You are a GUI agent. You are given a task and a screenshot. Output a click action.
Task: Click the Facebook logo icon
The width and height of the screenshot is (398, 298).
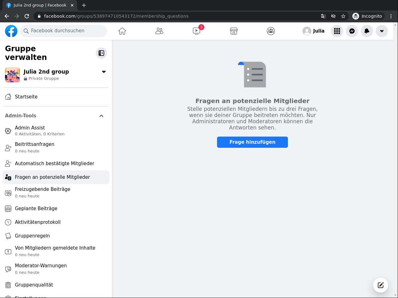pyautogui.click(x=11, y=31)
